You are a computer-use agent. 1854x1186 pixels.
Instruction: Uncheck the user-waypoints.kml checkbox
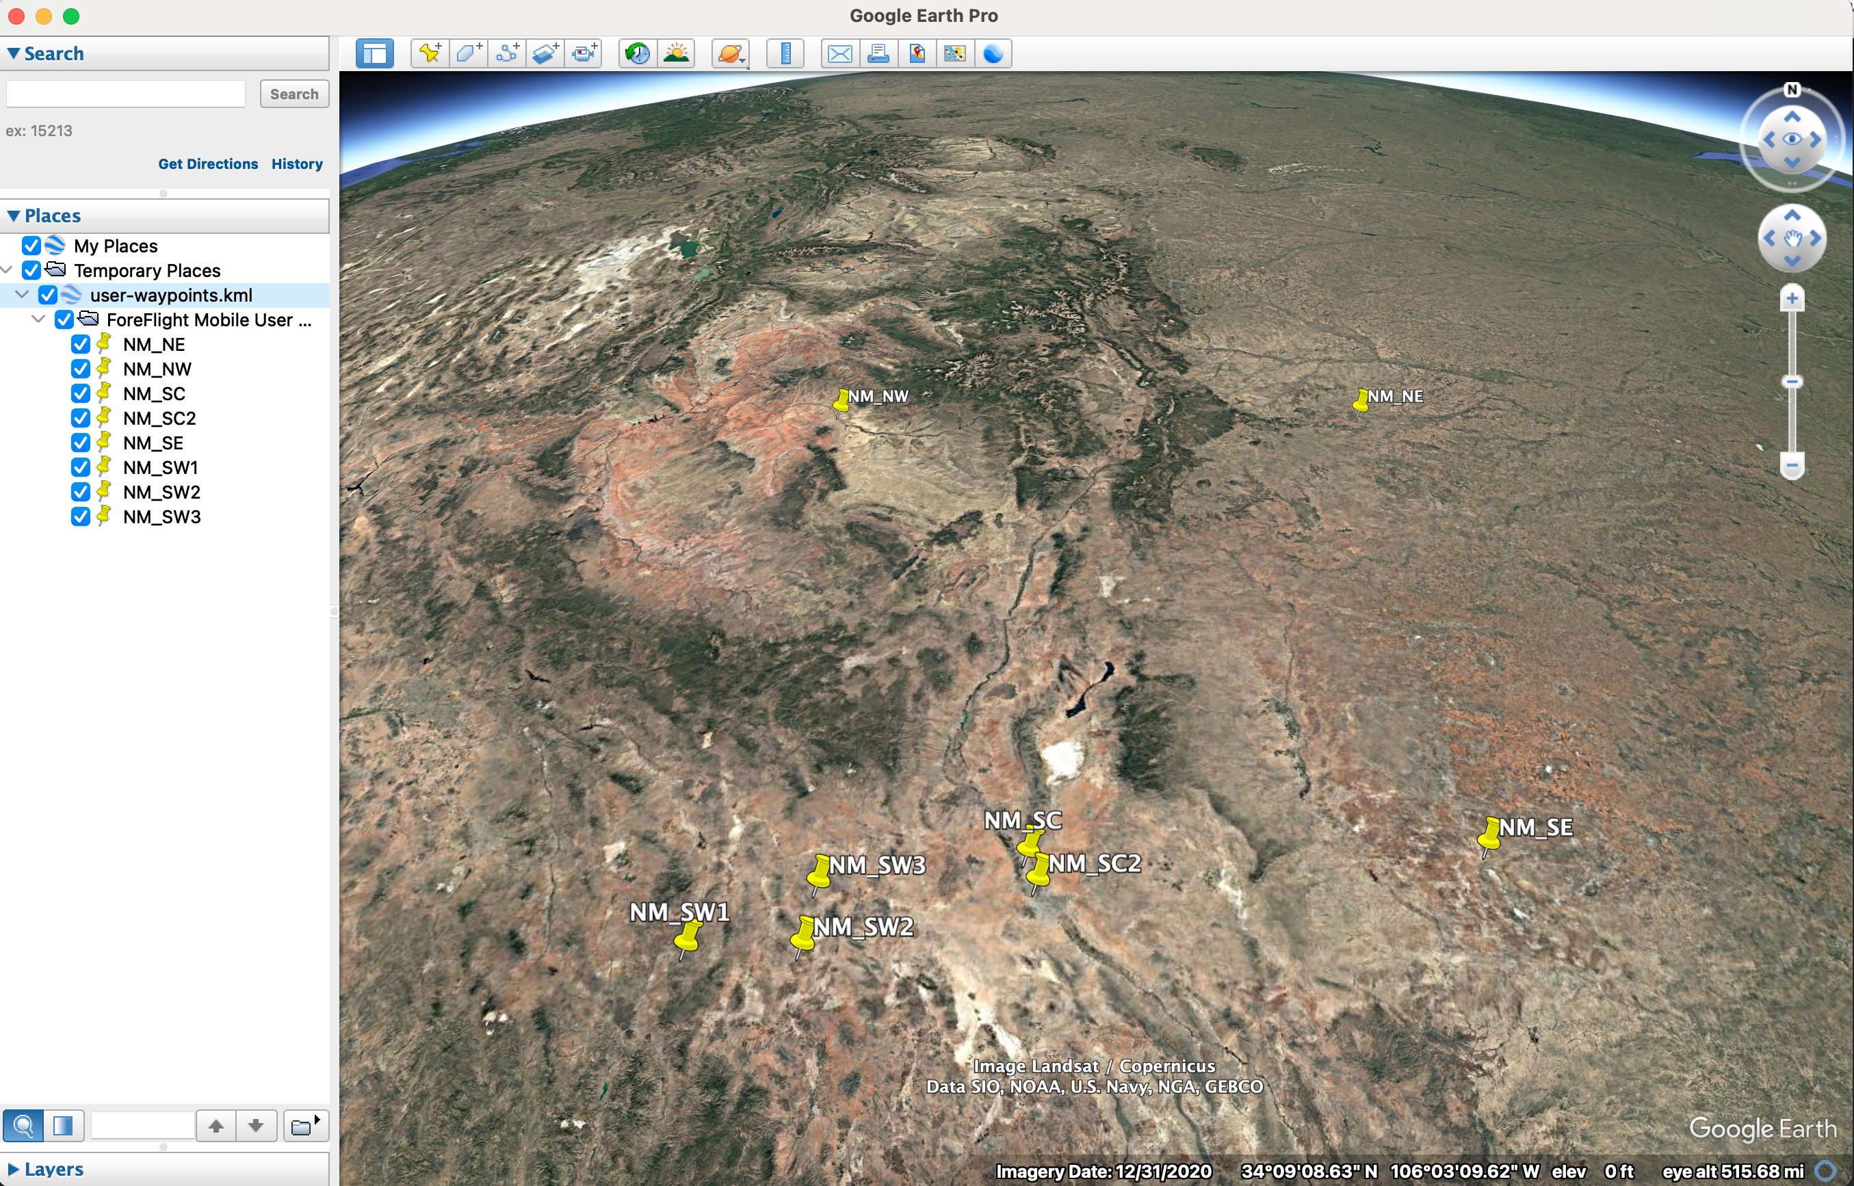[48, 295]
